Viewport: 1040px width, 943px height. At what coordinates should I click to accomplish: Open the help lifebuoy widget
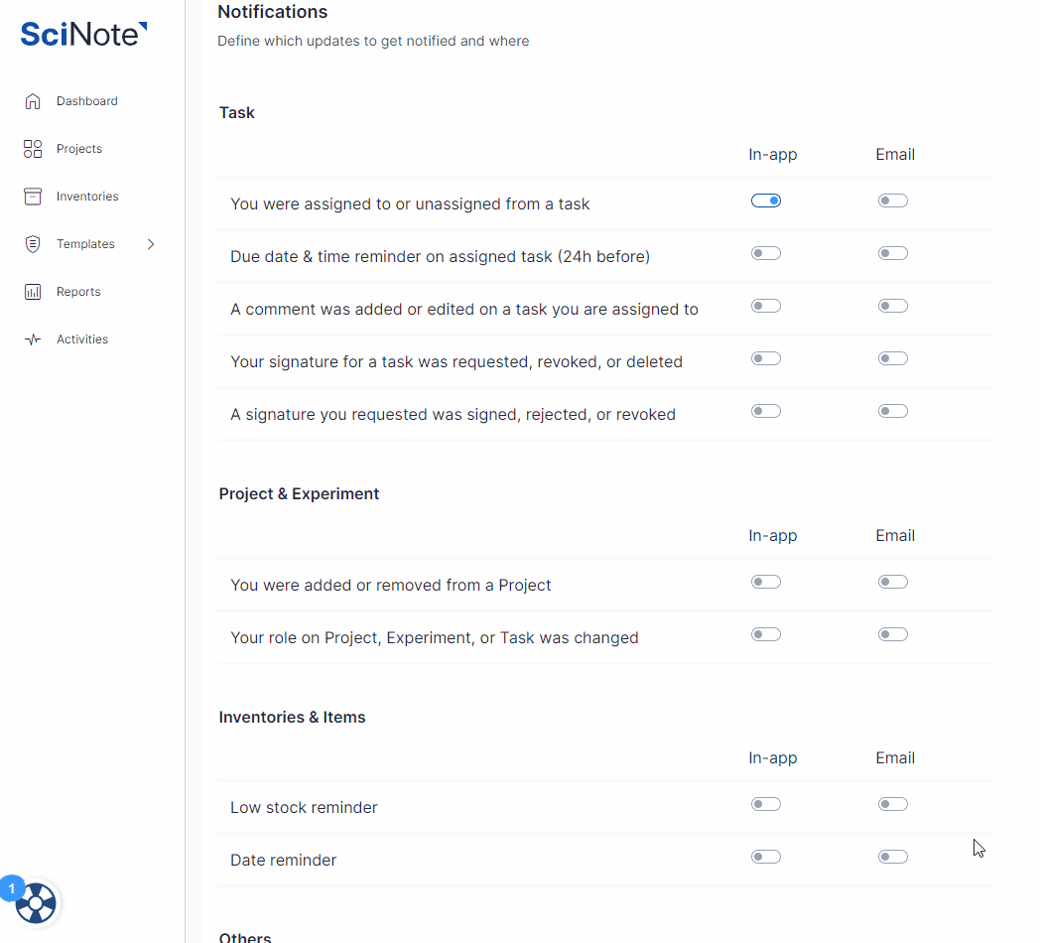click(37, 903)
